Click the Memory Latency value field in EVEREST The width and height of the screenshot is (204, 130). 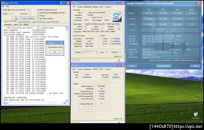click(x=192, y=13)
